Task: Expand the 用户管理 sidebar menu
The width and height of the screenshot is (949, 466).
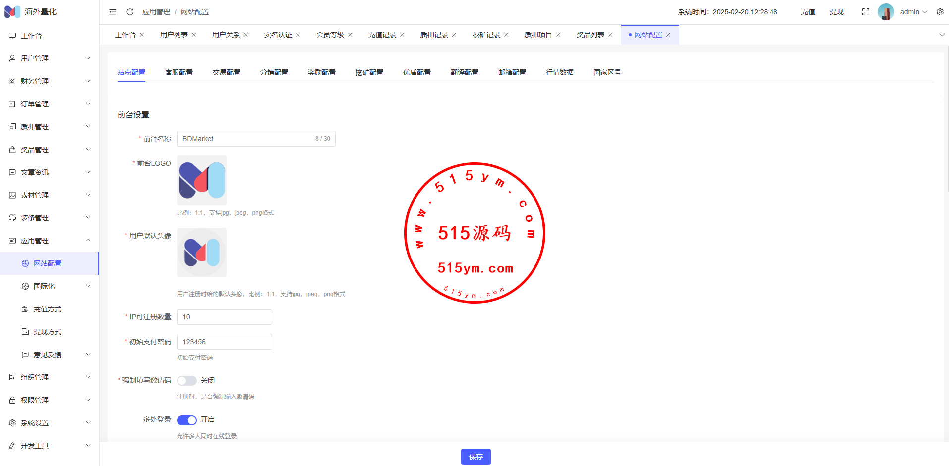Action: pyautogui.click(x=50, y=58)
